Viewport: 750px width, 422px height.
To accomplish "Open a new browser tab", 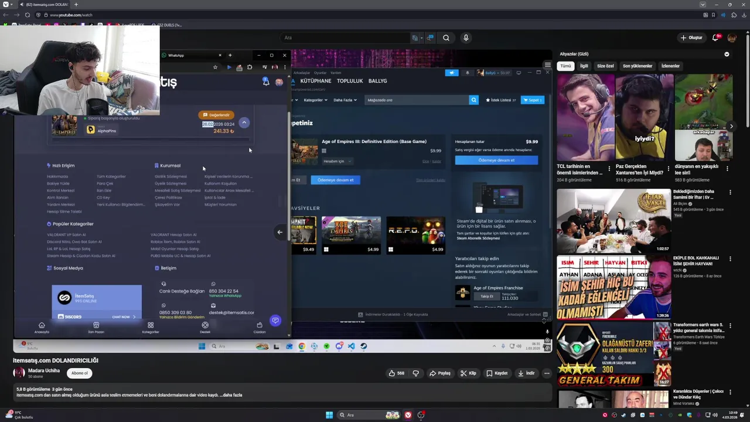I will coord(76,4).
